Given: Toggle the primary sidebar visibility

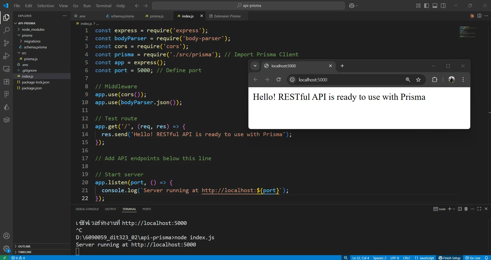Looking at the screenshot, I should pyautogui.click(x=426, y=5).
